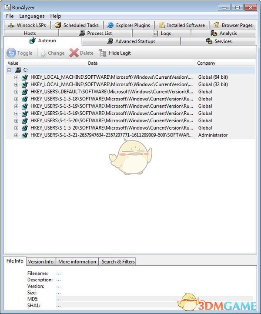261x314 pixels.
Task: Click the red X Delete icon
Action: 74,53
